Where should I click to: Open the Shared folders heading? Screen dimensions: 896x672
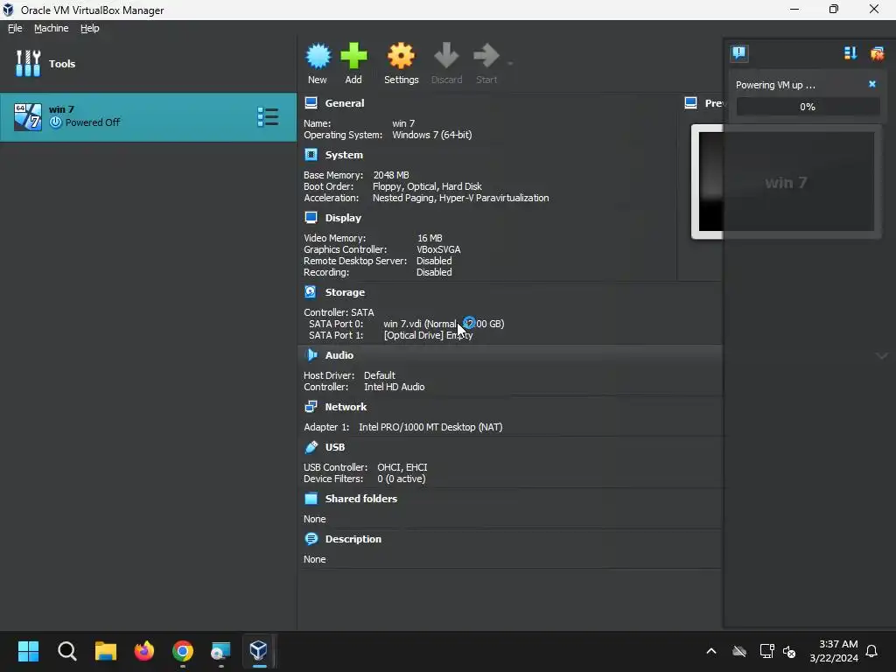click(x=361, y=498)
